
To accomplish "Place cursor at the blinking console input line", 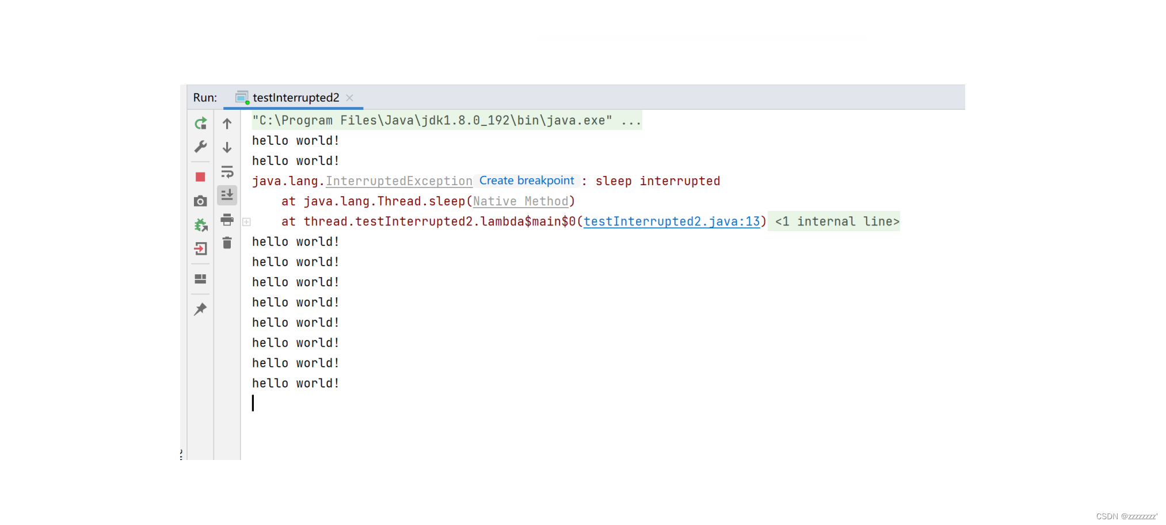I will coord(253,403).
